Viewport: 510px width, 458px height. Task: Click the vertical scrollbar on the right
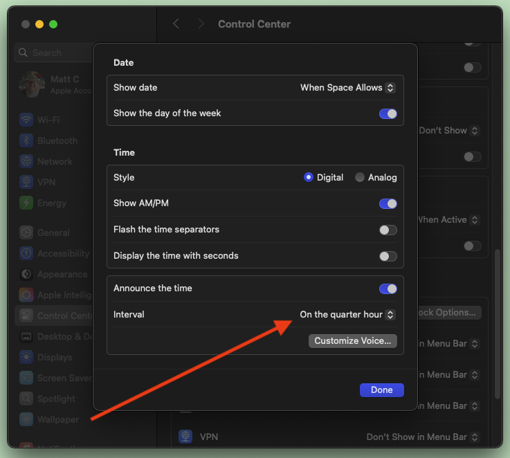(x=498, y=324)
